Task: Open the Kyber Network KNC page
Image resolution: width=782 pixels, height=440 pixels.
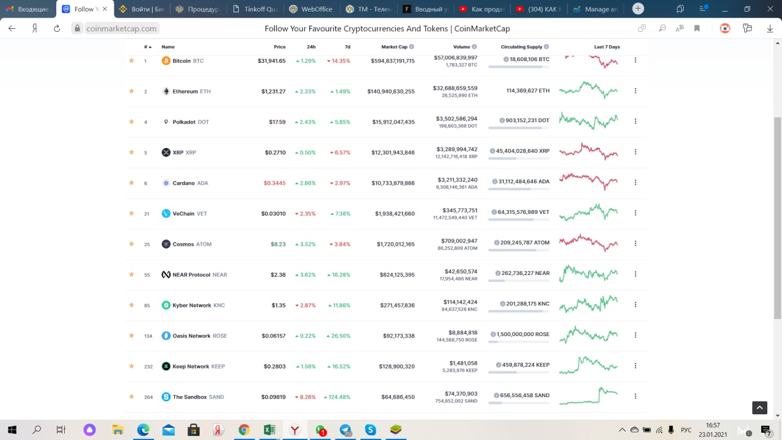Action: coord(199,305)
